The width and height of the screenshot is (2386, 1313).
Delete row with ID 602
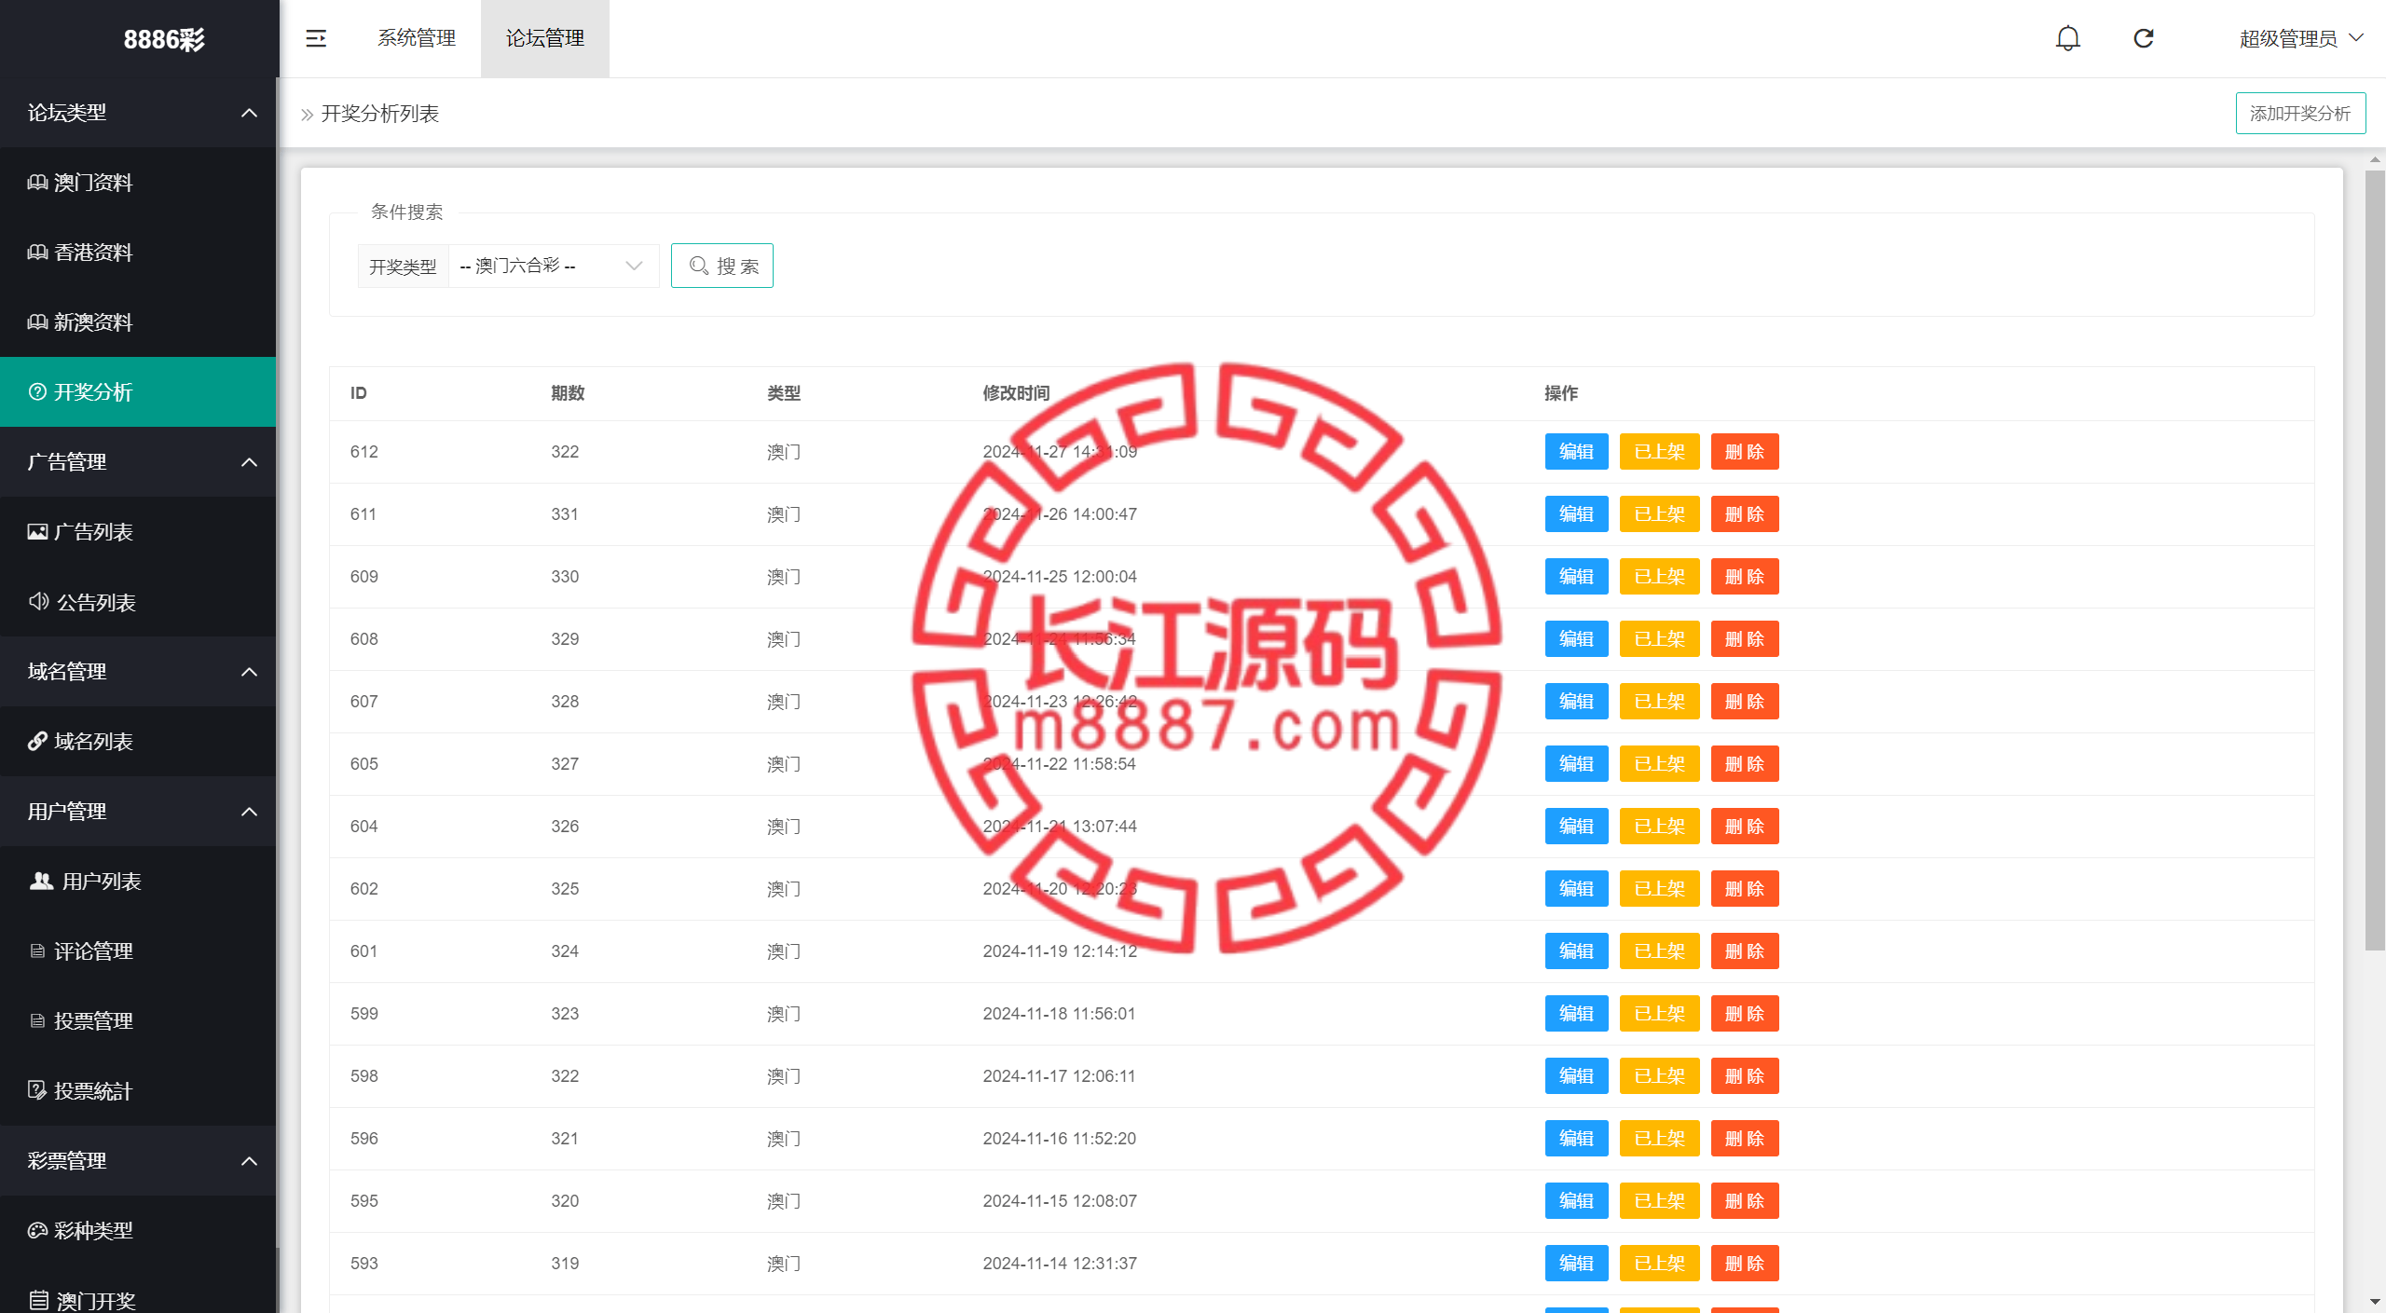coord(1745,889)
